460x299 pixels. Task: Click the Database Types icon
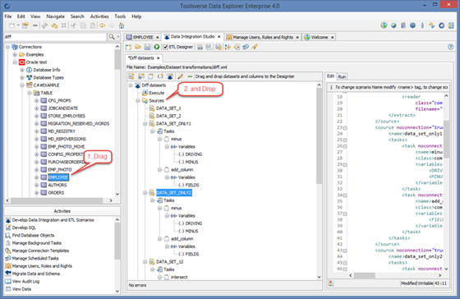[29, 77]
